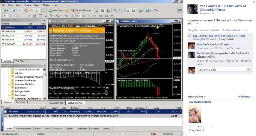Open the New Chart toolbar icon
The image size is (256, 136).
point(4,10)
